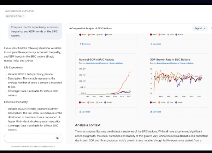Click the 'Economic Inequality:' section label

pos(16,102)
